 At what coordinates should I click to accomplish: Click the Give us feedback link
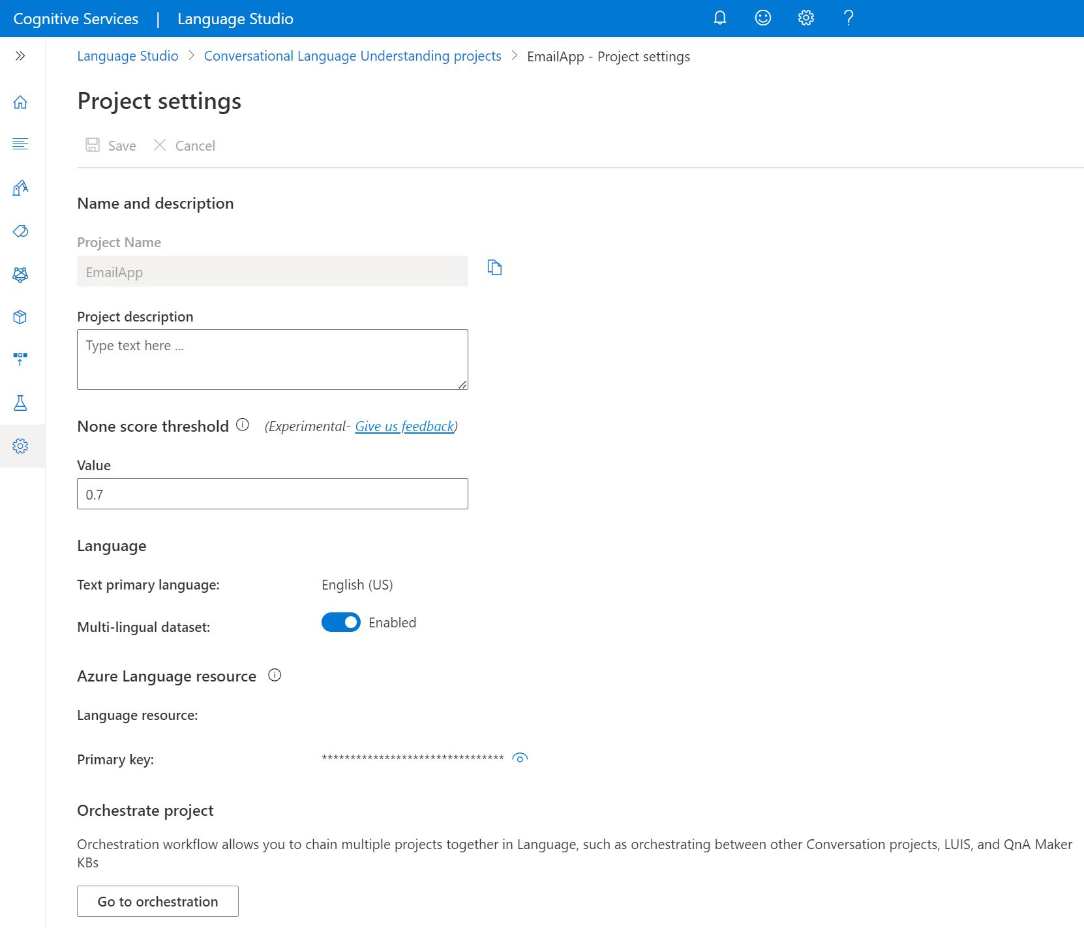pyautogui.click(x=404, y=427)
